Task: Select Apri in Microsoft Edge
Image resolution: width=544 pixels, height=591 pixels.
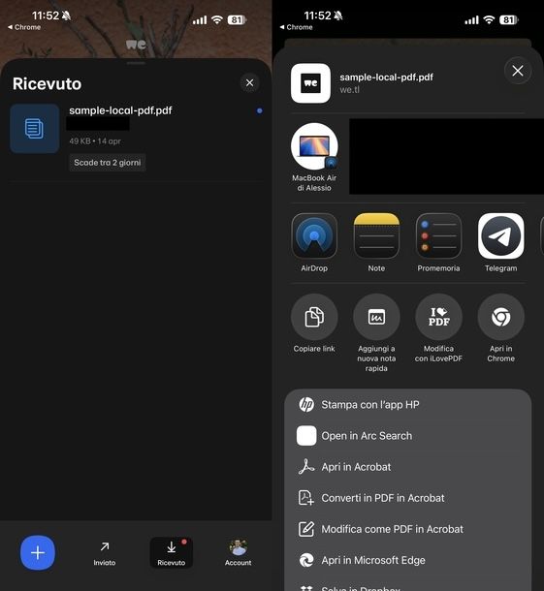Action: click(x=408, y=560)
